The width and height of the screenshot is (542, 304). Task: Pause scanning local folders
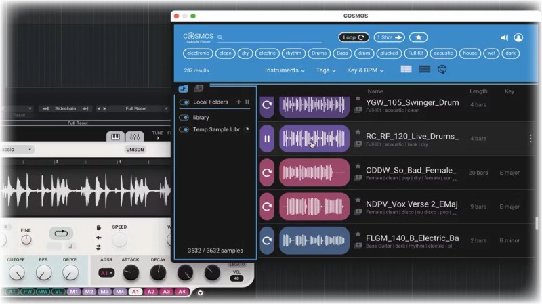247,102
